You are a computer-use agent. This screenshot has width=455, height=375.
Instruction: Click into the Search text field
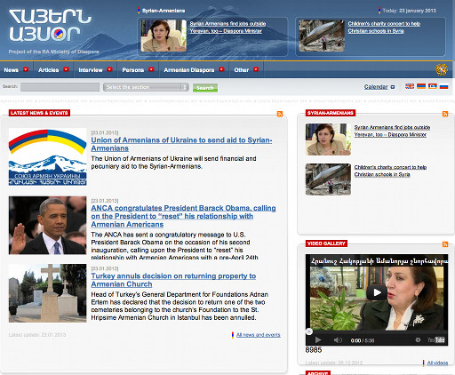[x=60, y=87]
